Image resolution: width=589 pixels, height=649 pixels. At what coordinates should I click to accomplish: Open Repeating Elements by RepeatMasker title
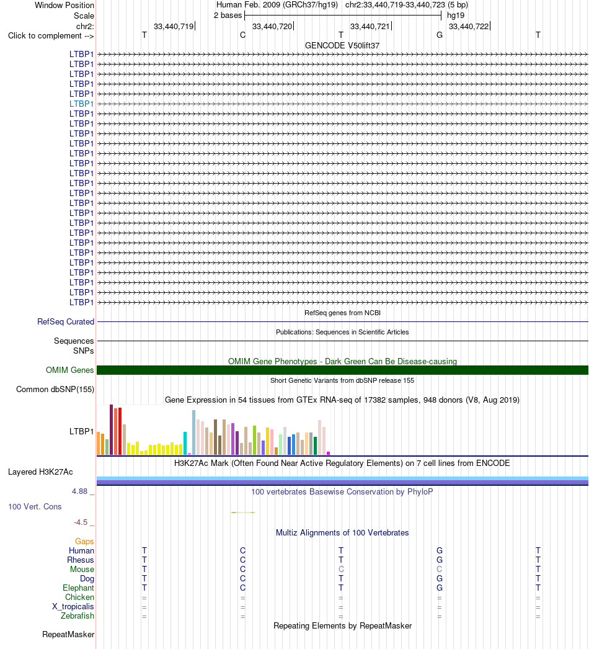[x=342, y=626]
